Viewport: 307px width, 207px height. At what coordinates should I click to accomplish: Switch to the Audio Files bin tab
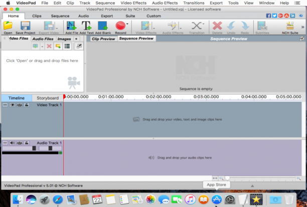click(43, 39)
